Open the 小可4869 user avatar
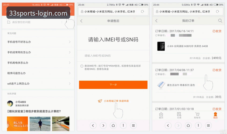This screenshot has height=134, width=227. point(10,103)
